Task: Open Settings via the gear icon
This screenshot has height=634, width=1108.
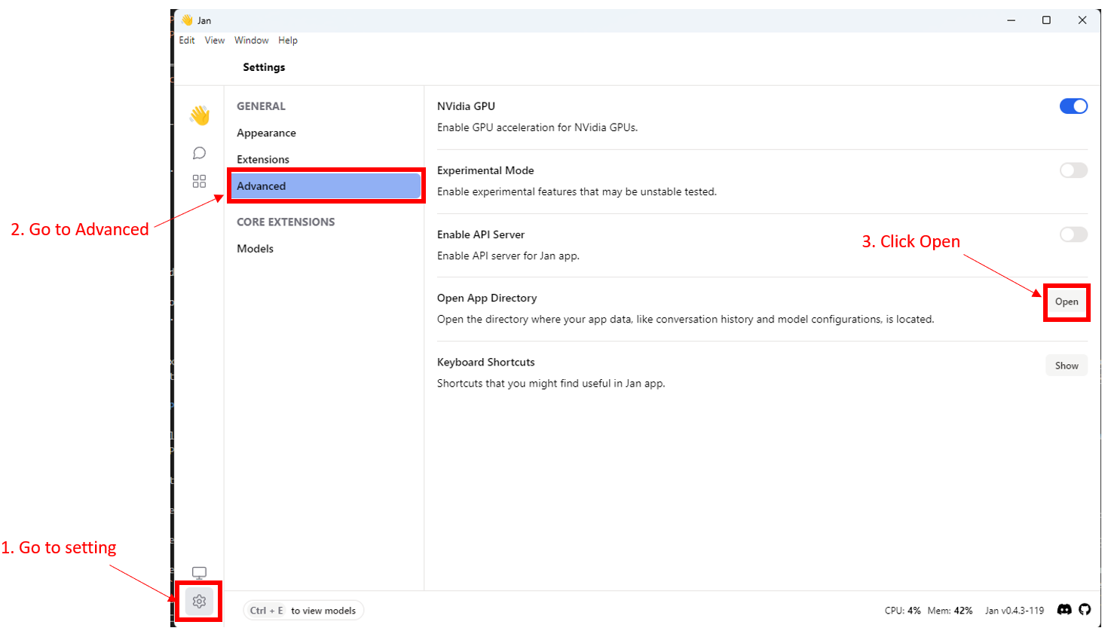Action: (199, 601)
